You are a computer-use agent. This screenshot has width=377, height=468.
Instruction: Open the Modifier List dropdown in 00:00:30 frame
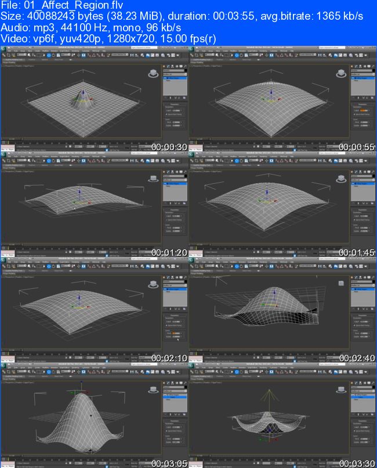point(175,74)
